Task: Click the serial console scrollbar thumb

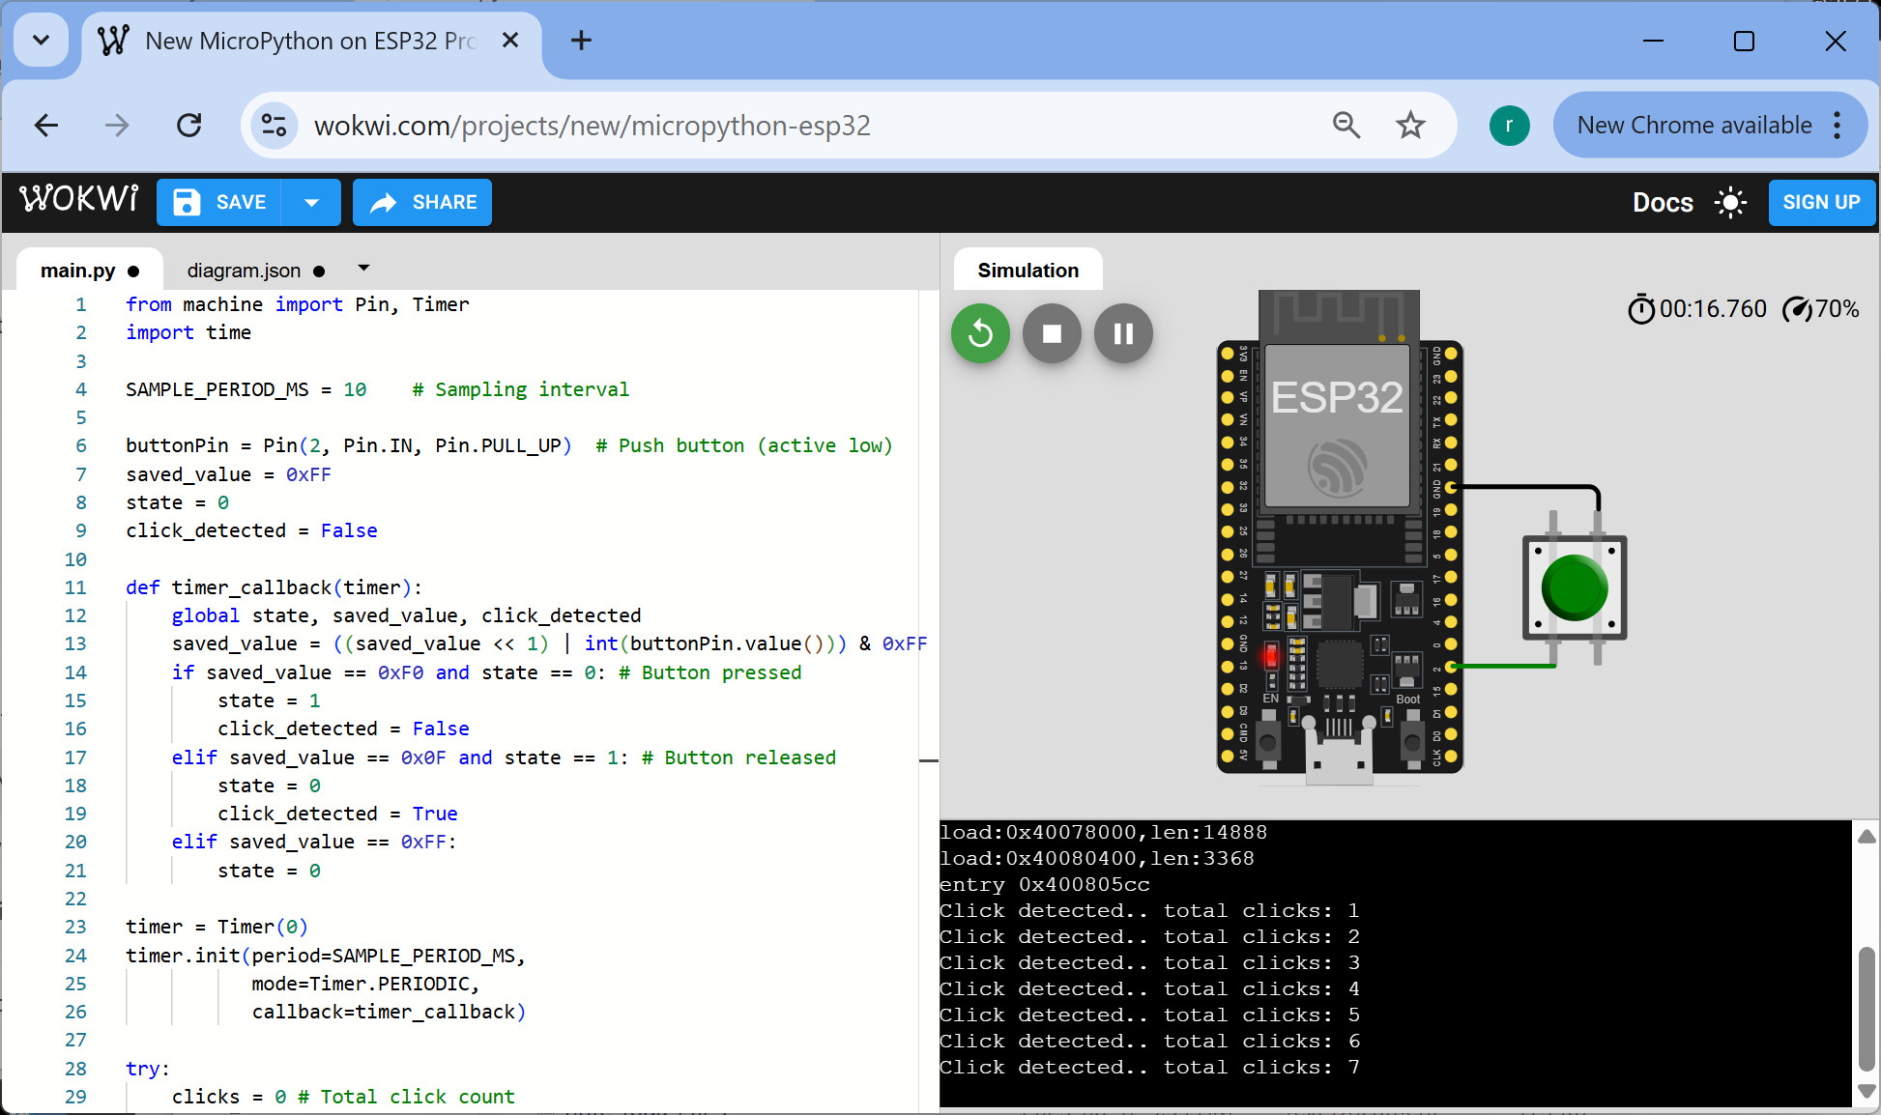Action: pos(1867,1009)
